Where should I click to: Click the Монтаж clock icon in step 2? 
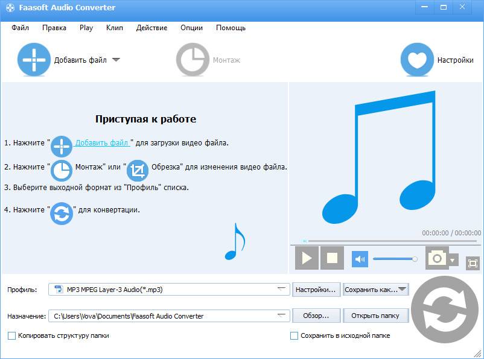click(62, 170)
